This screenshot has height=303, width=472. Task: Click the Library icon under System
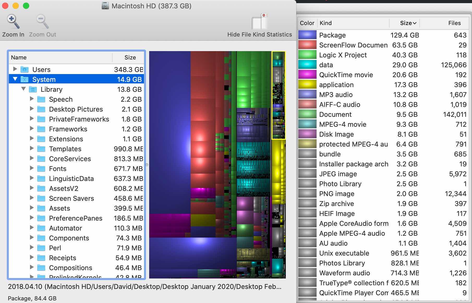pos(33,89)
